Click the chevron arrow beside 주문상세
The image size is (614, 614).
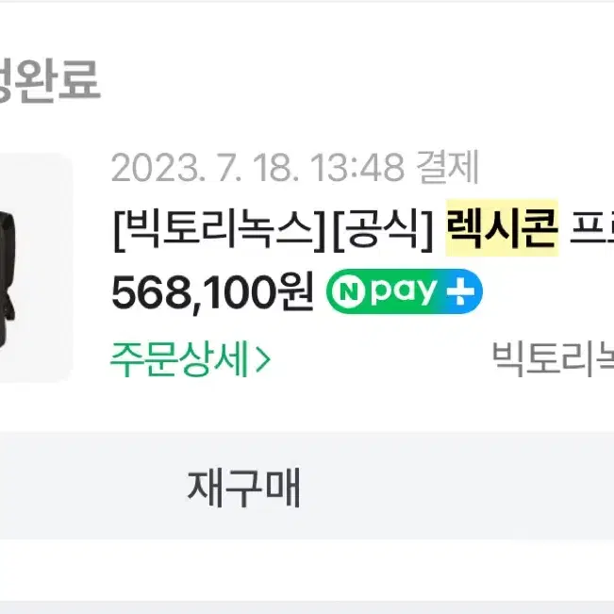coord(263,359)
